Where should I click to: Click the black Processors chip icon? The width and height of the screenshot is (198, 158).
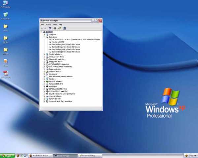point(47,86)
